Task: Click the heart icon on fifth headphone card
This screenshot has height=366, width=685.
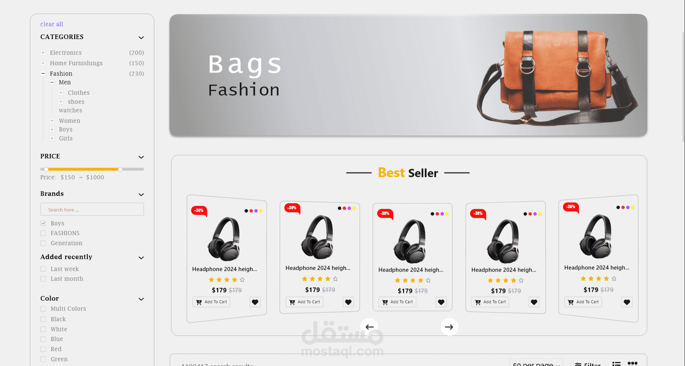Action: point(627,302)
